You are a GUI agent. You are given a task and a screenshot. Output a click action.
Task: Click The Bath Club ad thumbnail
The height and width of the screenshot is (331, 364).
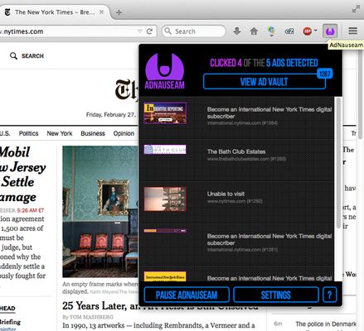[165, 150]
